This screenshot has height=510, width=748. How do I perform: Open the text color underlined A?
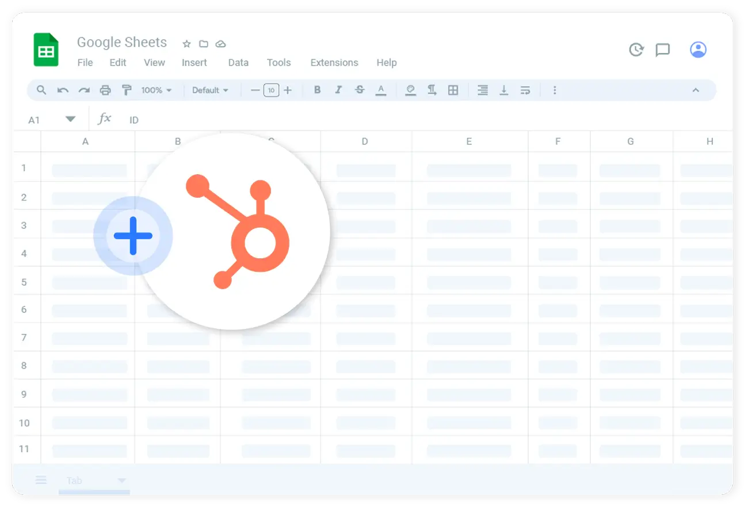click(380, 90)
